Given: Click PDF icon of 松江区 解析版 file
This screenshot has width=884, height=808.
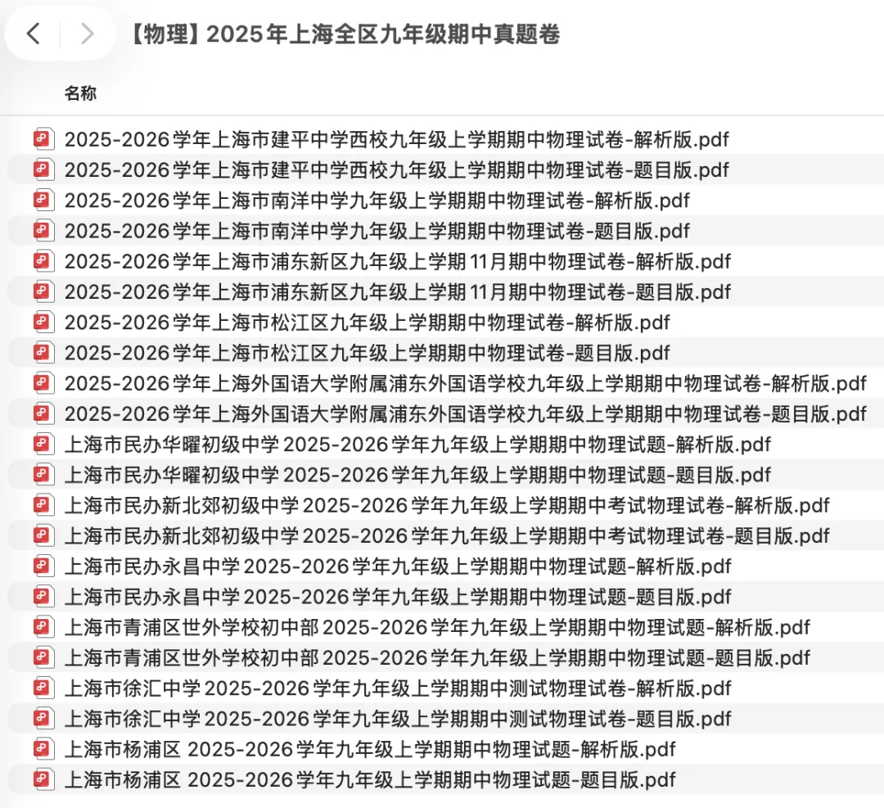Looking at the screenshot, I should (x=43, y=322).
